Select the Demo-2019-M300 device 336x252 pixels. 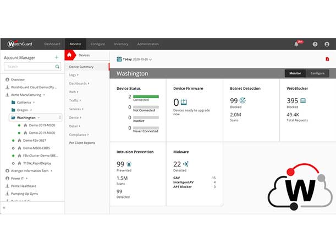[x=42, y=125]
